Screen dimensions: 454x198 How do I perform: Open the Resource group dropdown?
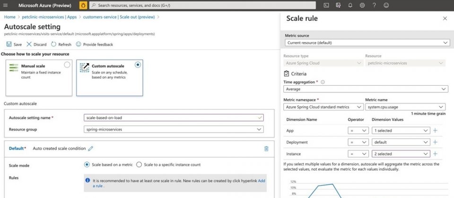click(174, 129)
